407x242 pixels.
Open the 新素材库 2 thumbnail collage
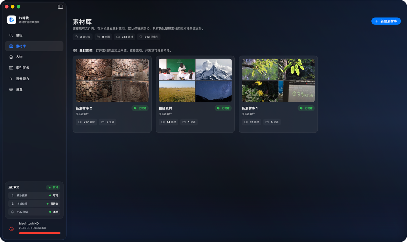[112, 80]
